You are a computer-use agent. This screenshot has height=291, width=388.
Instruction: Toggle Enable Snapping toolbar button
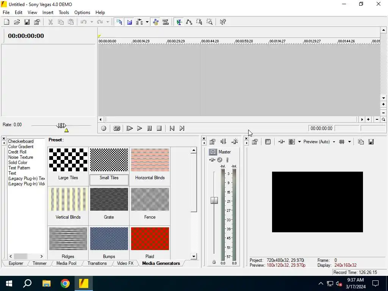click(x=119, y=22)
